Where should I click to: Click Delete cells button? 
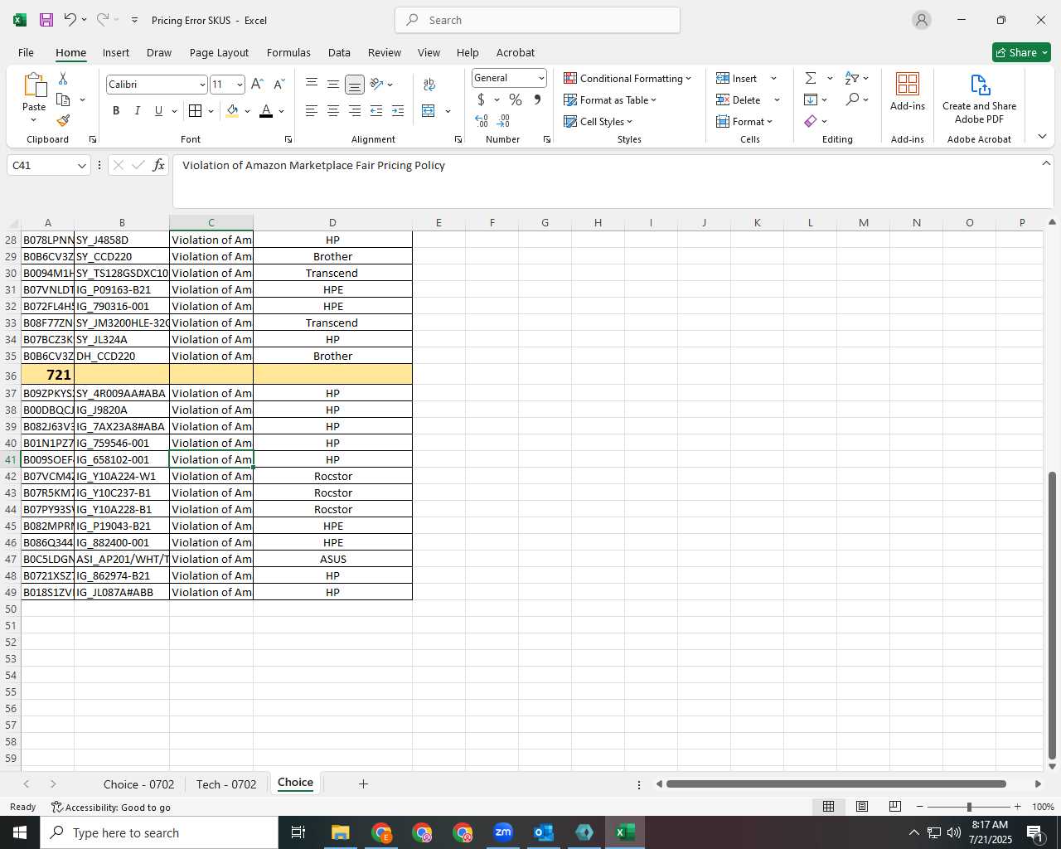coord(739,99)
